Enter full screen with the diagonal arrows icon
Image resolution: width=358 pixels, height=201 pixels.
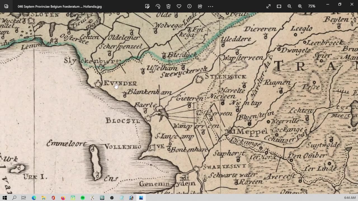coord(268,6)
